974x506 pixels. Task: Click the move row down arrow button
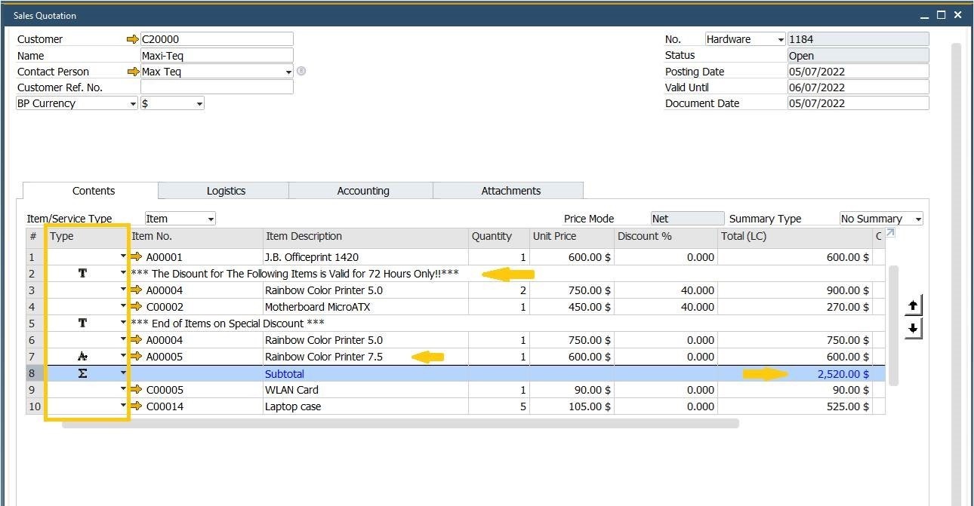click(913, 329)
